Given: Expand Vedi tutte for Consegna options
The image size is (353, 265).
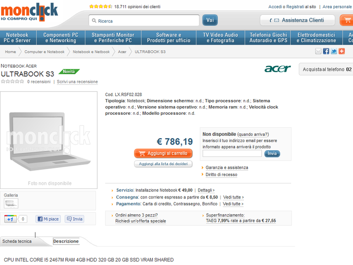Looking at the screenshot, I should click(x=233, y=197).
